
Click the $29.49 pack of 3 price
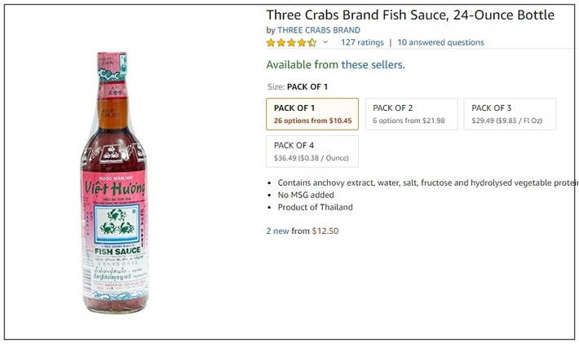tap(484, 121)
